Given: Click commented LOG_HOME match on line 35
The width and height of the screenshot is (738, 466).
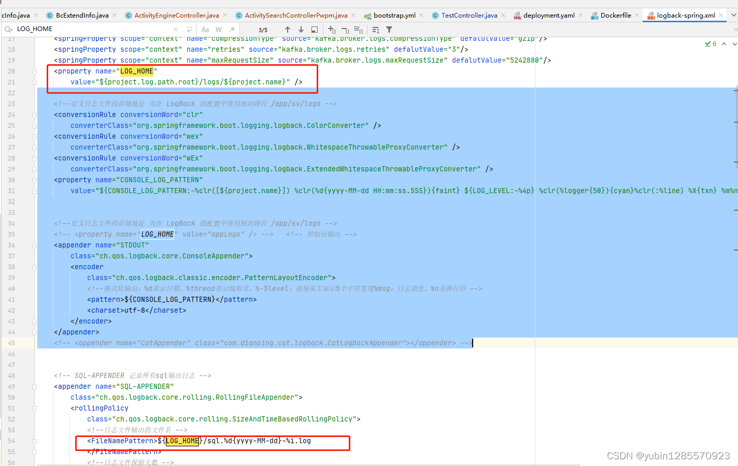Looking at the screenshot, I should 158,235.
